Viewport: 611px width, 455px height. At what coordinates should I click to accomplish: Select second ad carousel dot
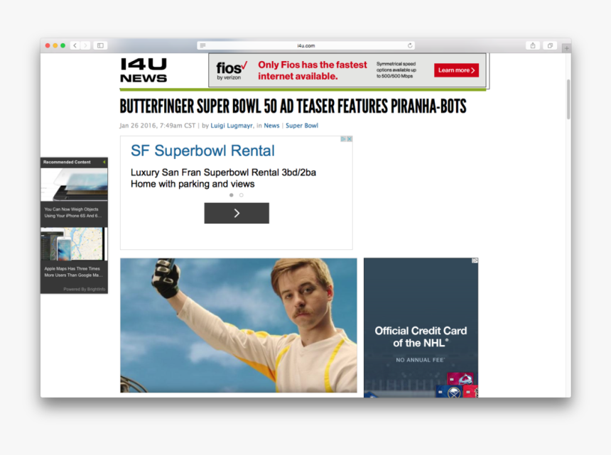[x=242, y=195]
